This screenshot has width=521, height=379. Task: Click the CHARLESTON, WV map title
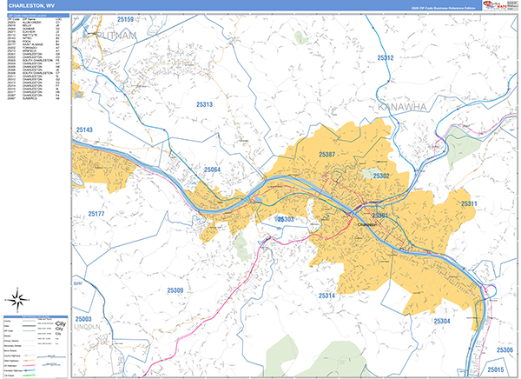click(x=31, y=6)
